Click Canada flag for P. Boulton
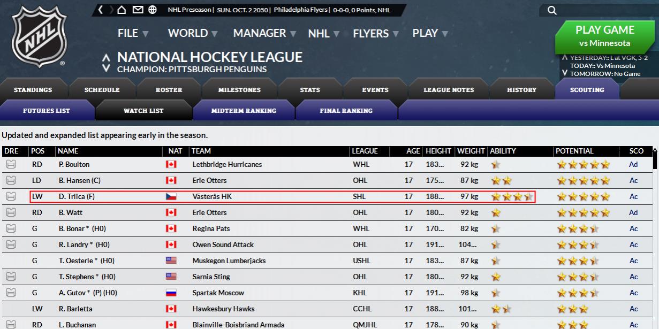Screen dimensions: 659x329 [171, 164]
